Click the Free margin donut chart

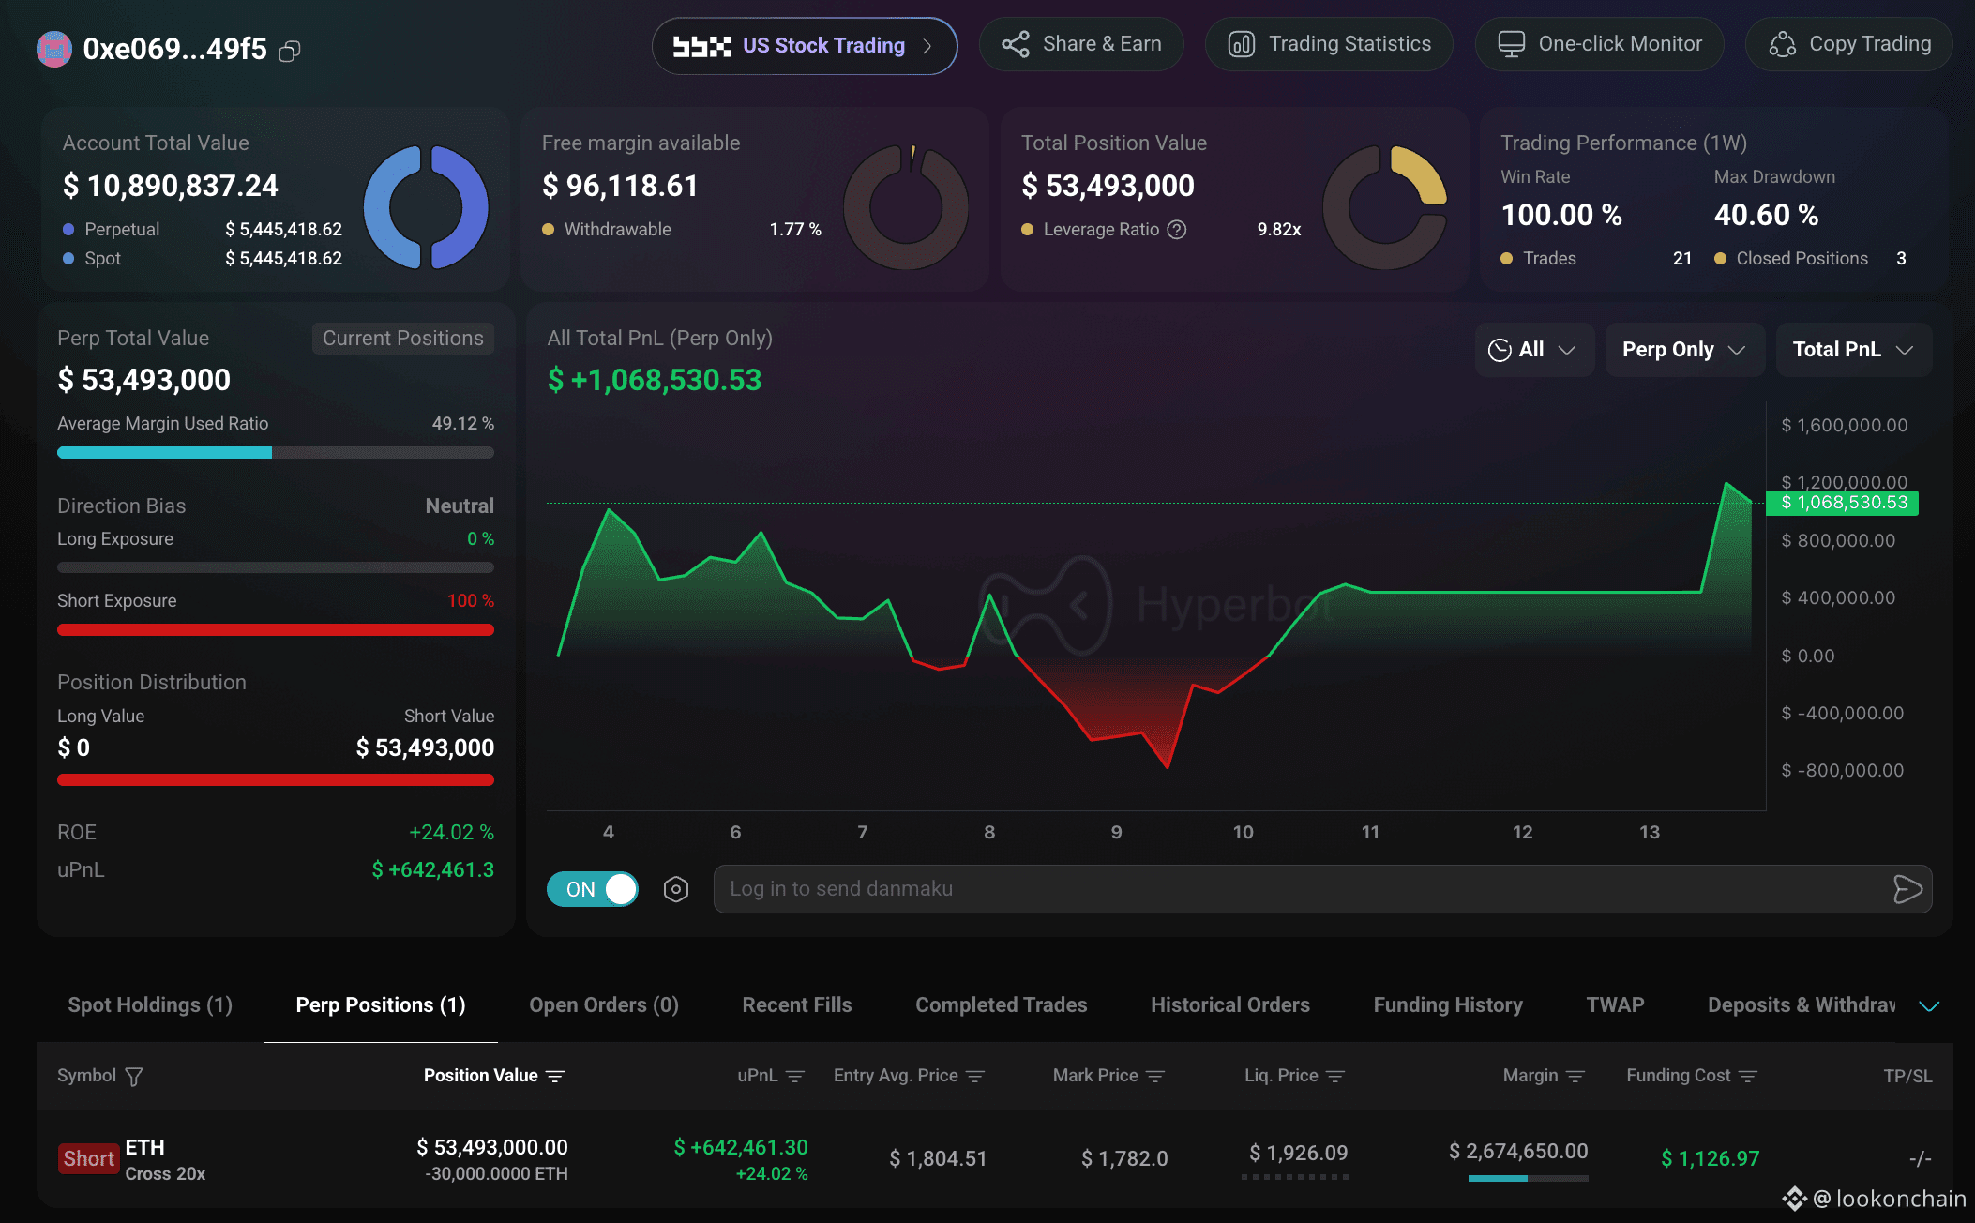pyautogui.click(x=906, y=207)
